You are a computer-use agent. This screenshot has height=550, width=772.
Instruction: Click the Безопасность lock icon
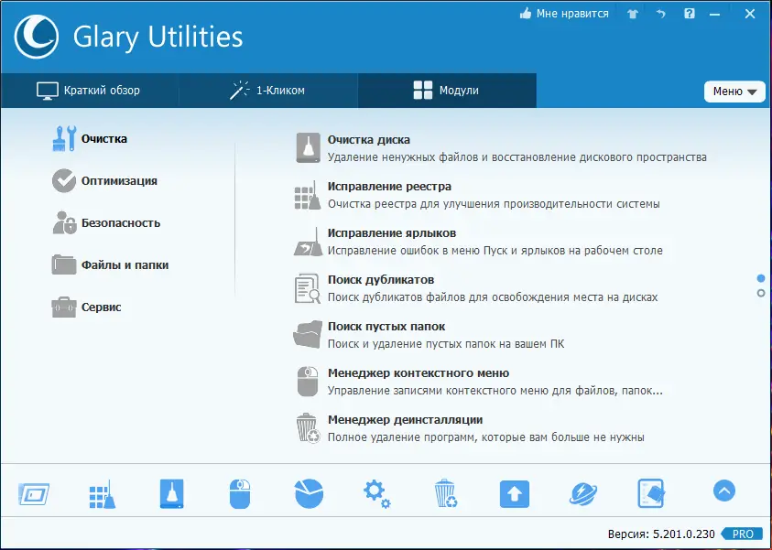point(64,222)
